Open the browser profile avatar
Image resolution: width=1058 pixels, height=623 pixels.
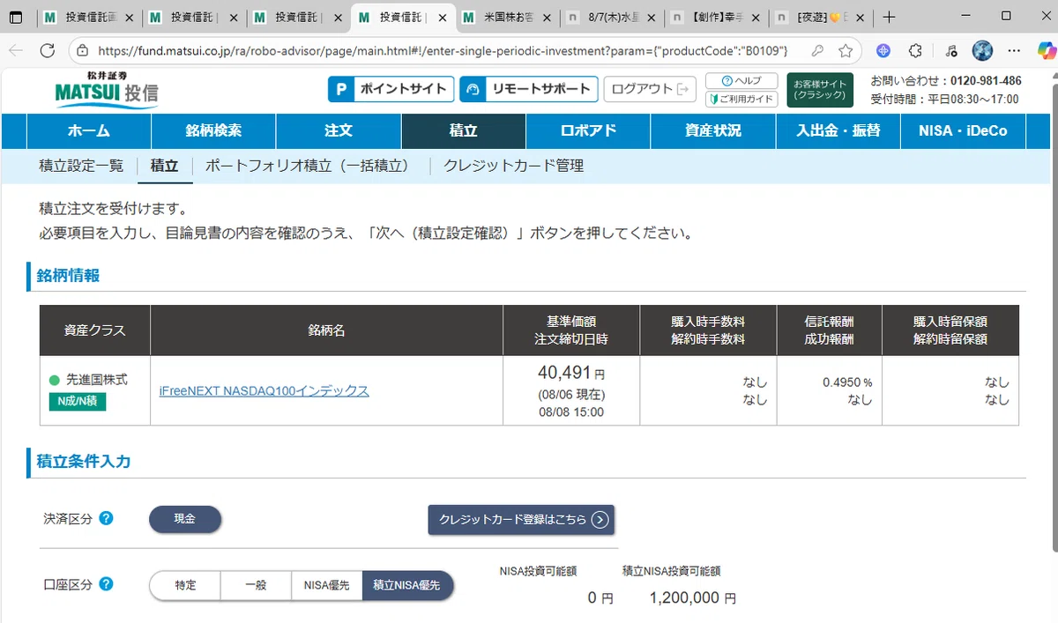(x=982, y=50)
